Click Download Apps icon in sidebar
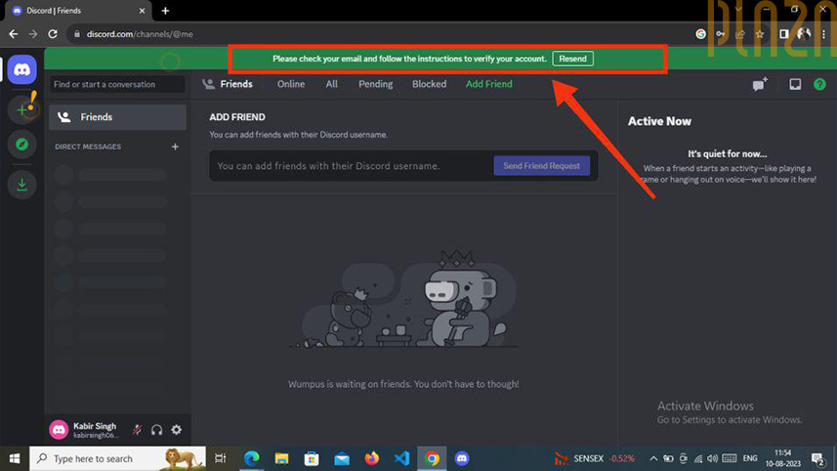This screenshot has width=837, height=471. click(x=21, y=185)
